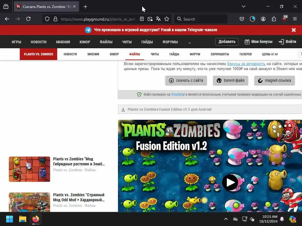
Task: Click скачать с сайта download button
Action: tap(186, 81)
